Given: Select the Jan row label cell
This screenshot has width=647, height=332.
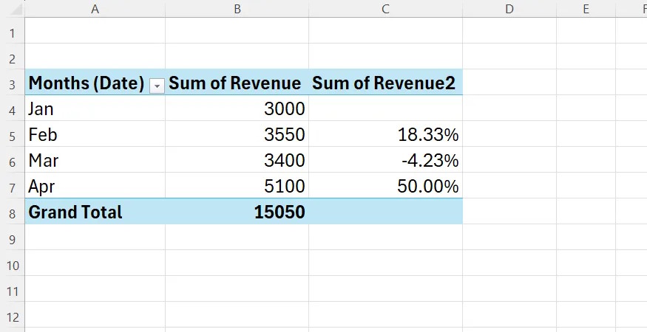Looking at the screenshot, I should coord(95,108).
